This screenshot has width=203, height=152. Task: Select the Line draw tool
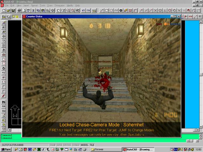pyautogui.click(x=102, y=10)
